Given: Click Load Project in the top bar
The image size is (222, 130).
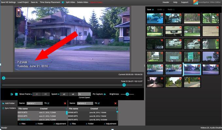Looking at the screenshot, I should pyautogui.click(x=23, y=2).
